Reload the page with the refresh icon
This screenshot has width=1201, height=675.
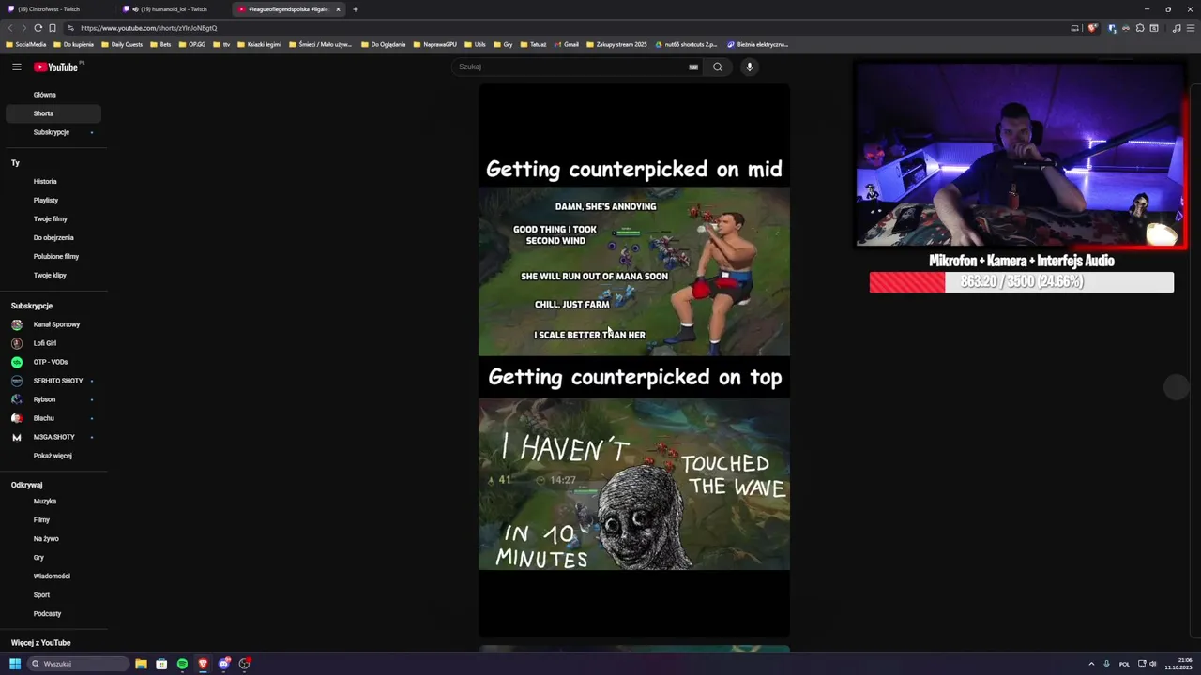click(x=38, y=28)
